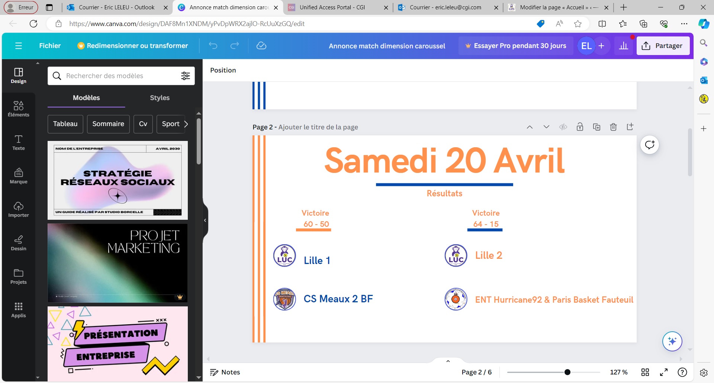The image size is (714, 383).
Task: Collapse the side panel with the handle
Action: tap(205, 220)
